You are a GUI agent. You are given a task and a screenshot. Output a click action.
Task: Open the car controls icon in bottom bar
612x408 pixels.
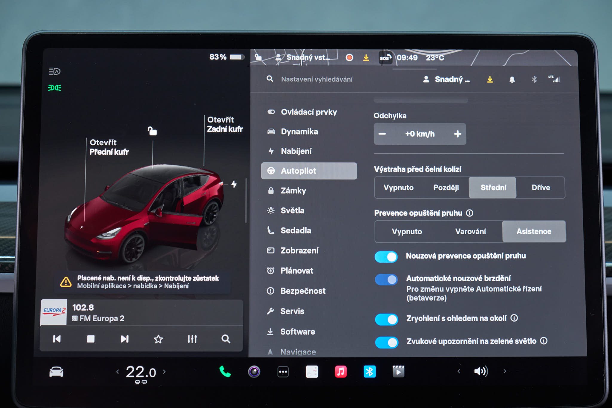click(x=56, y=372)
